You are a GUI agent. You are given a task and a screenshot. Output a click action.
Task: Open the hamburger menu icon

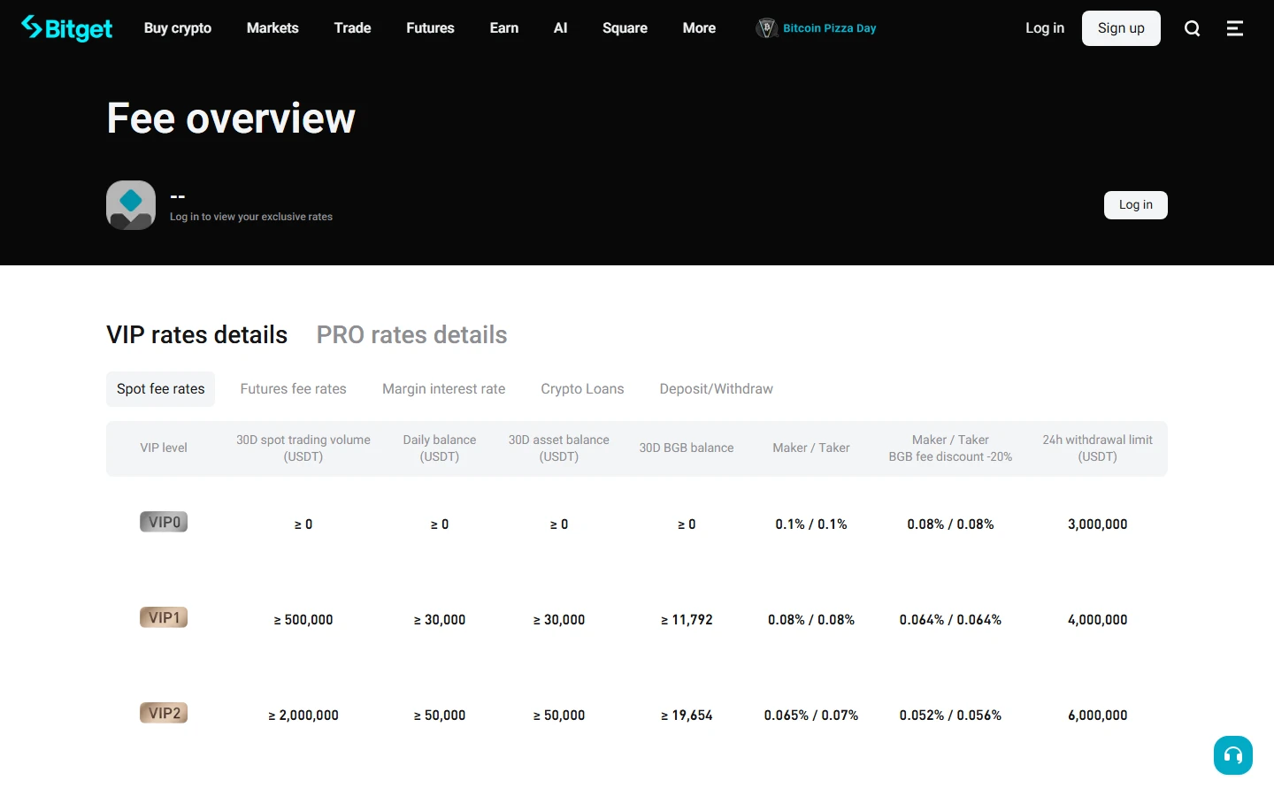(x=1235, y=28)
